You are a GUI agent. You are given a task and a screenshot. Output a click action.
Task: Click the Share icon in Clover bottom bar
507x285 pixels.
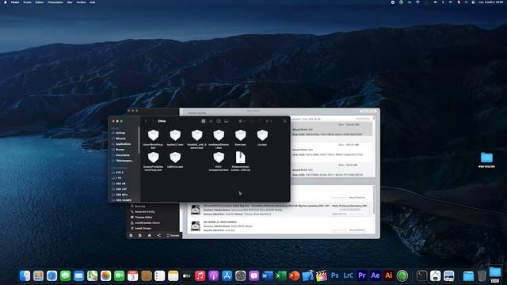point(158,235)
